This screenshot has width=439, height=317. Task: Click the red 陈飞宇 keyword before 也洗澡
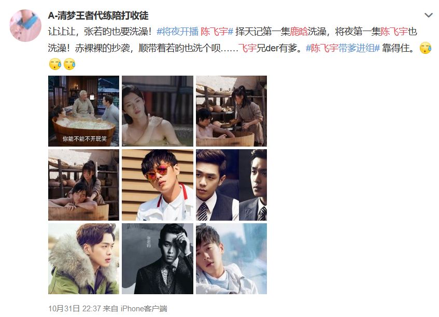click(x=394, y=31)
